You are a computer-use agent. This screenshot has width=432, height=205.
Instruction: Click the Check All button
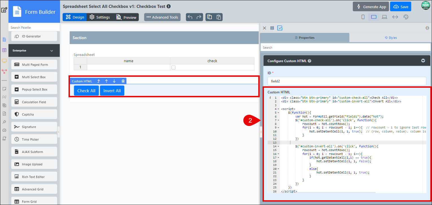[86, 91]
